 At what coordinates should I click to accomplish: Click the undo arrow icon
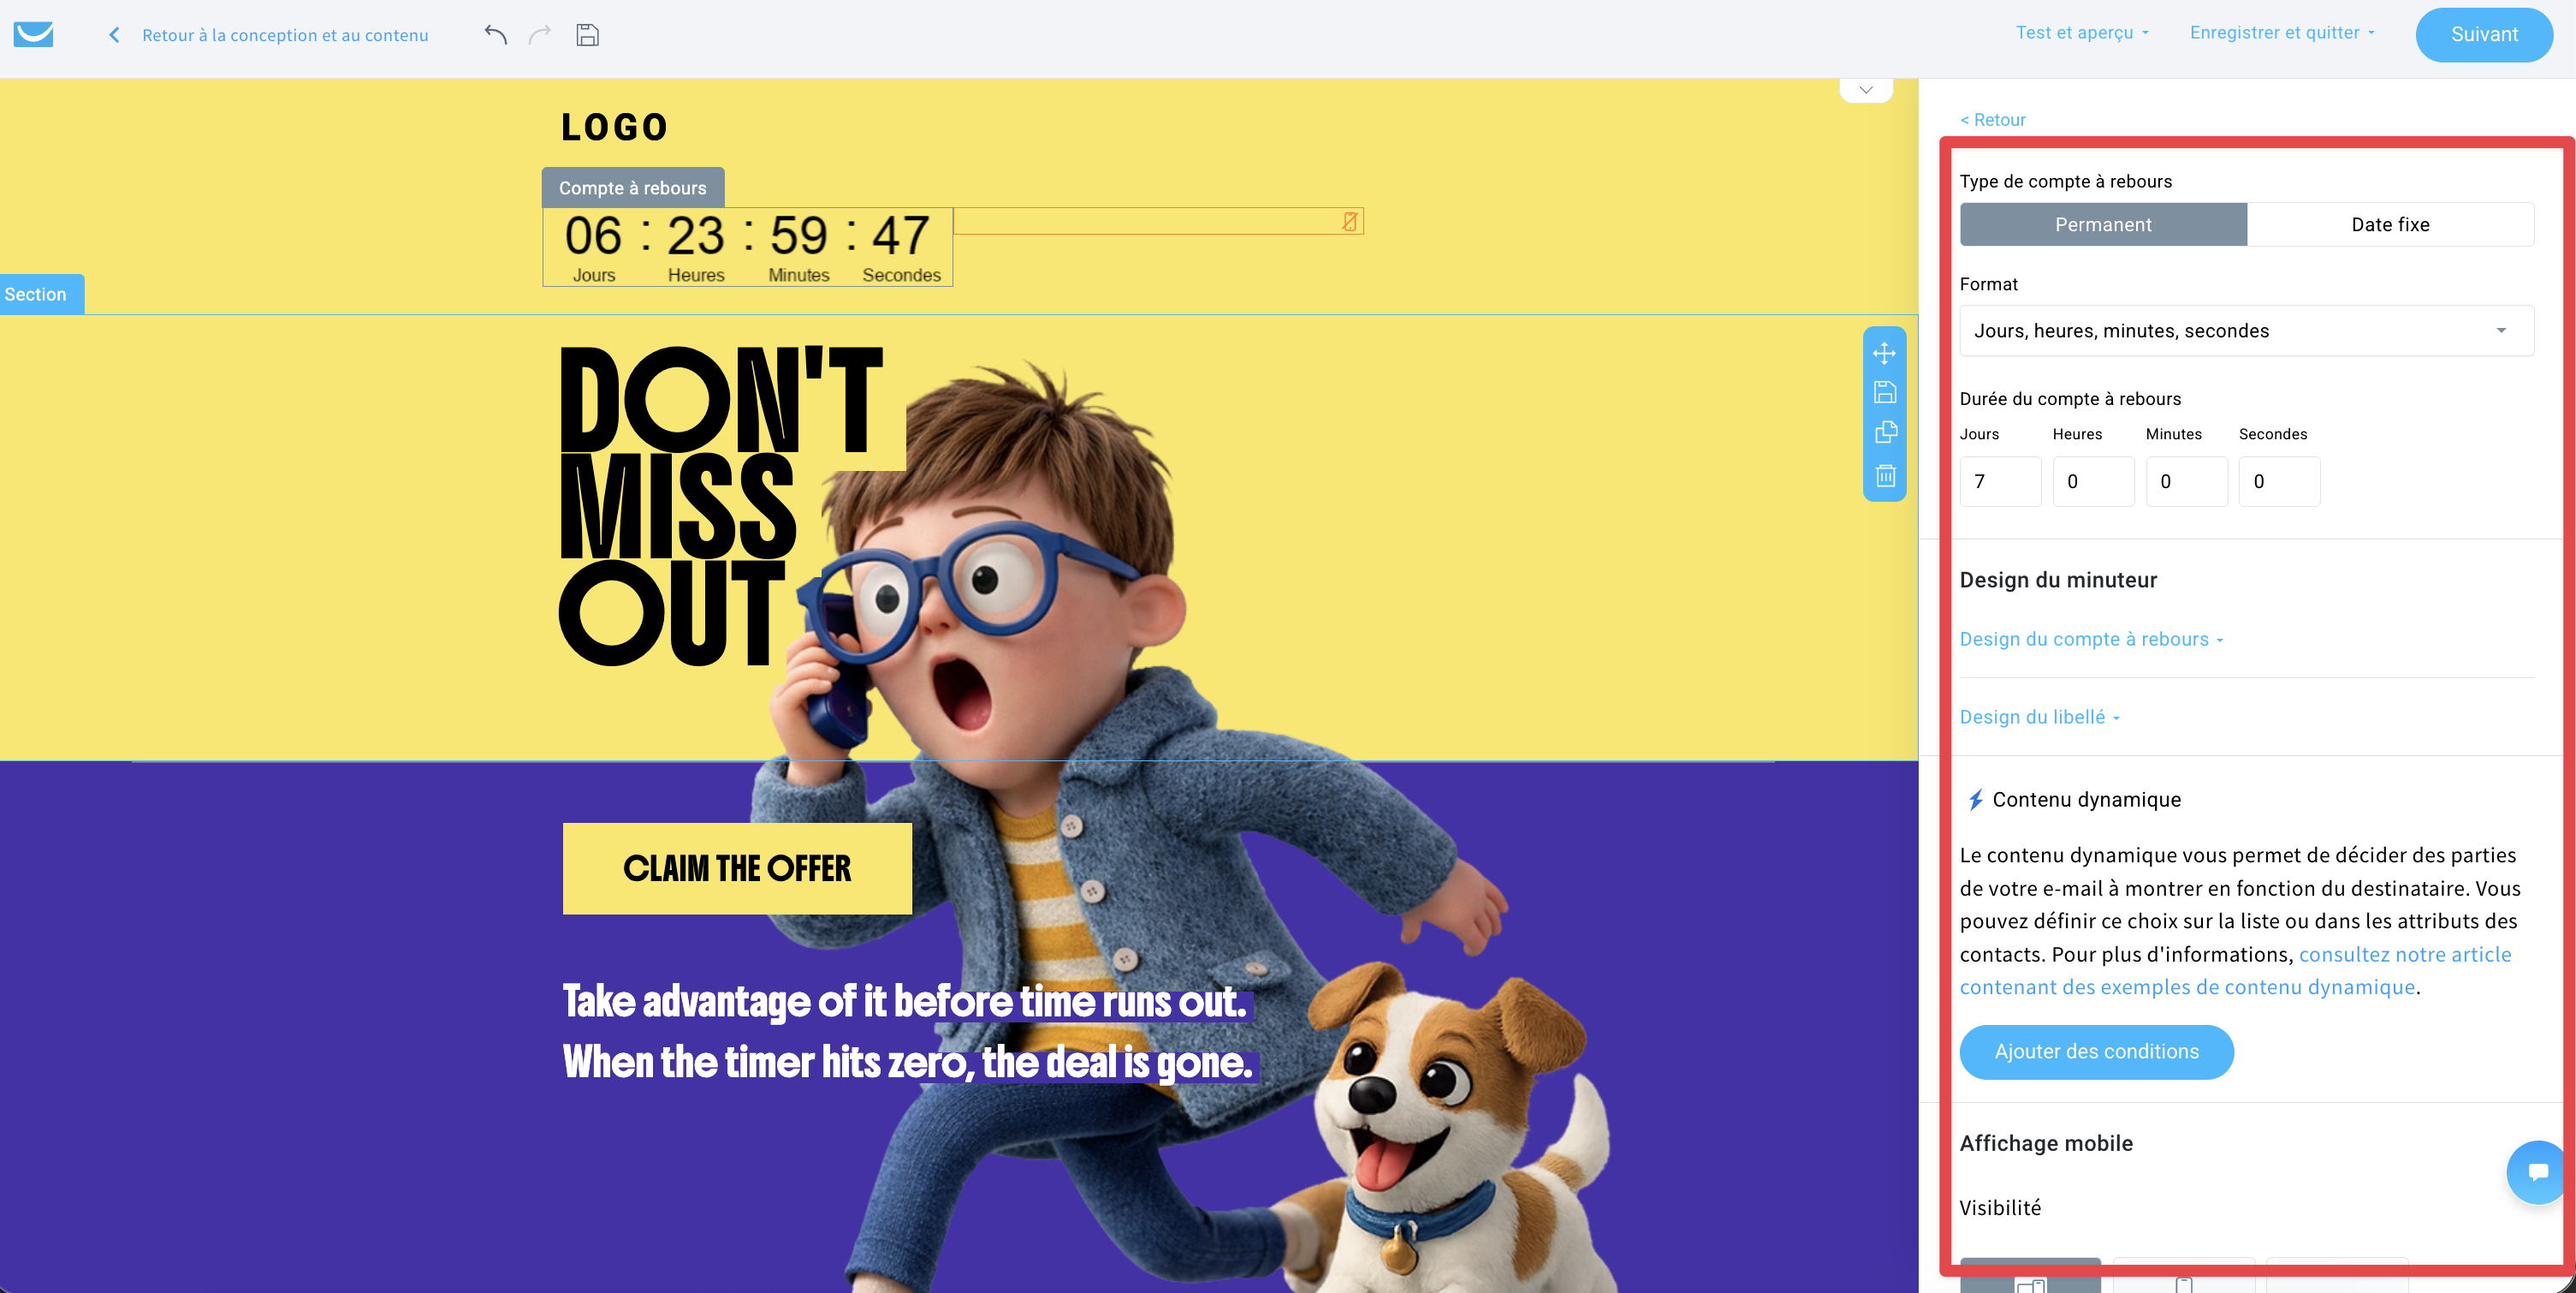pyautogui.click(x=496, y=35)
